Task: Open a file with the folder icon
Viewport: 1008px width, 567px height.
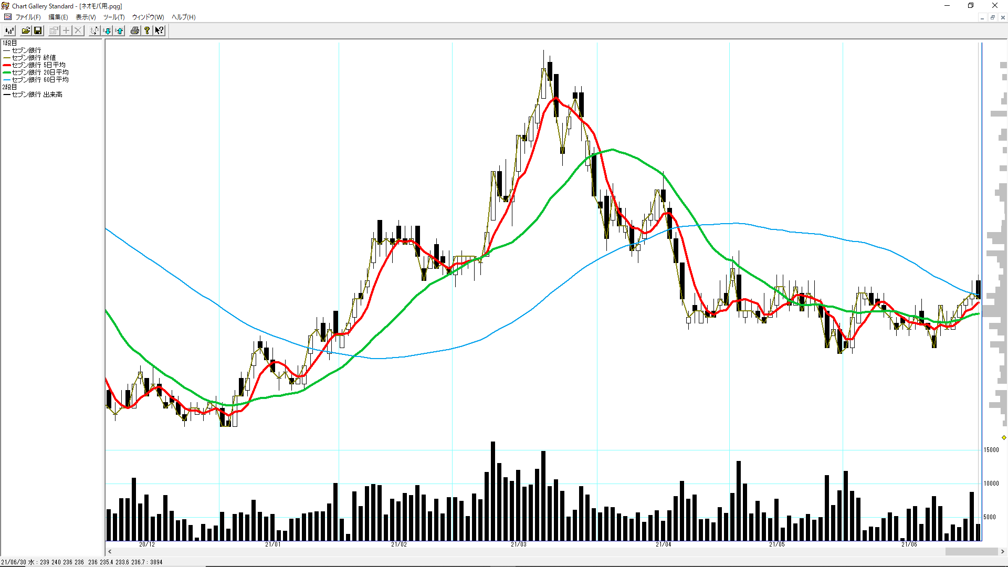Action: point(25,30)
